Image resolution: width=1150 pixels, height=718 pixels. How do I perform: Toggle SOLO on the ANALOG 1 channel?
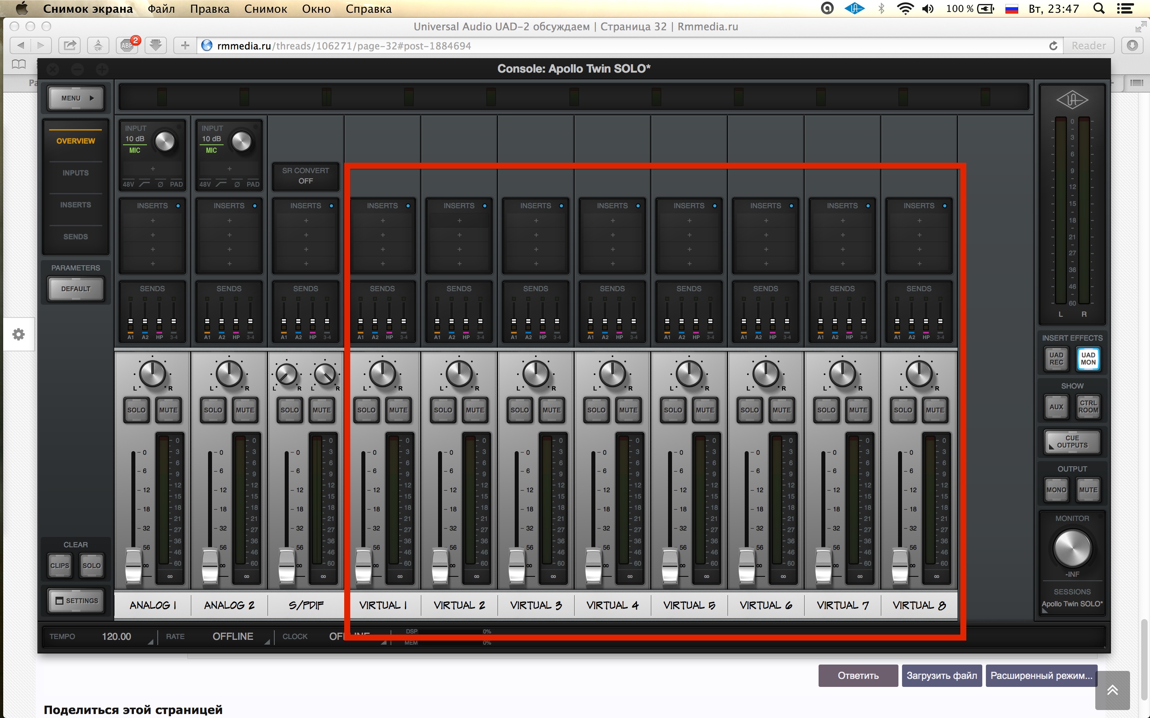(137, 410)
